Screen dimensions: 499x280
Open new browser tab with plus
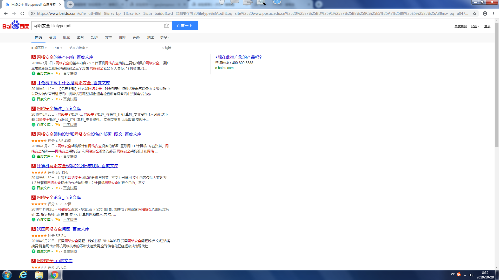tap(70, 4)
